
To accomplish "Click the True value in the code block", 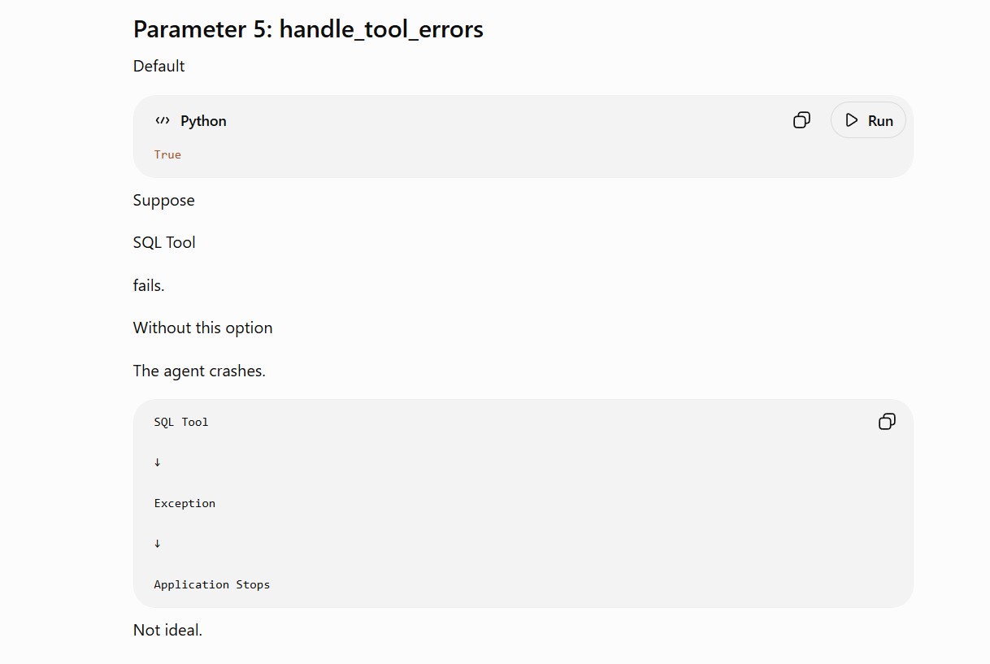I will click(167, 154).
